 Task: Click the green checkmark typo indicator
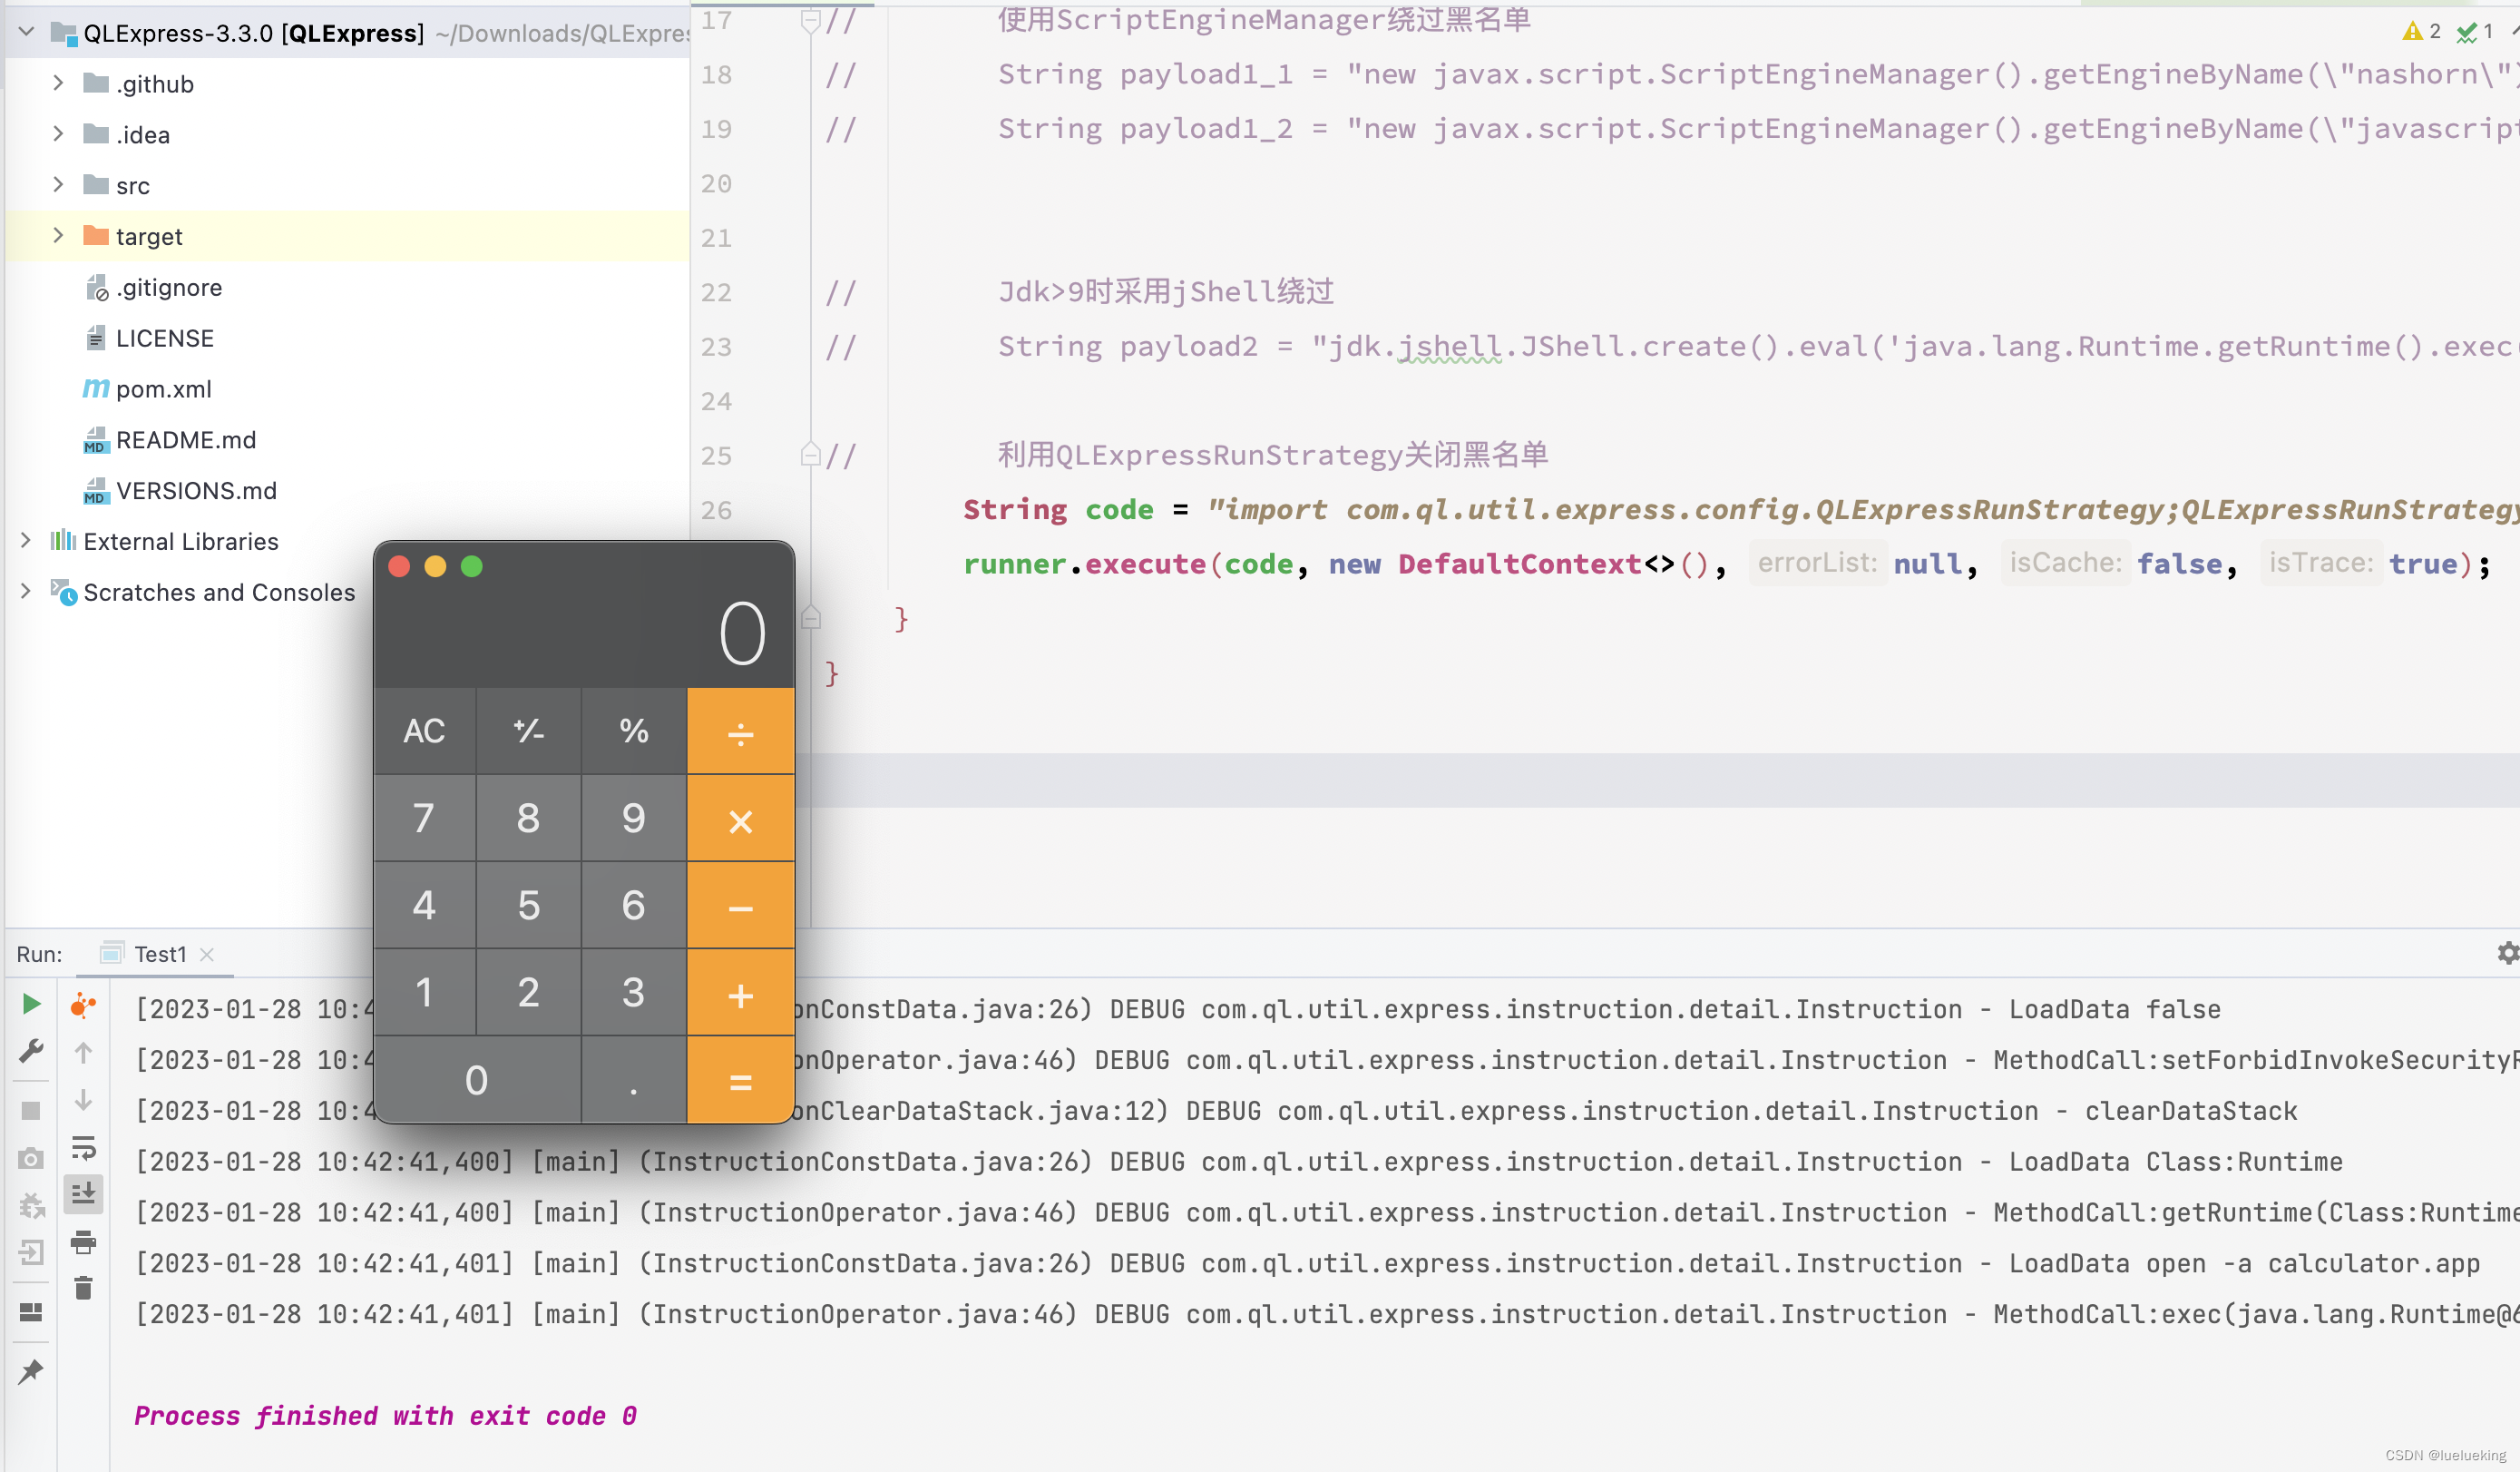2475,32
